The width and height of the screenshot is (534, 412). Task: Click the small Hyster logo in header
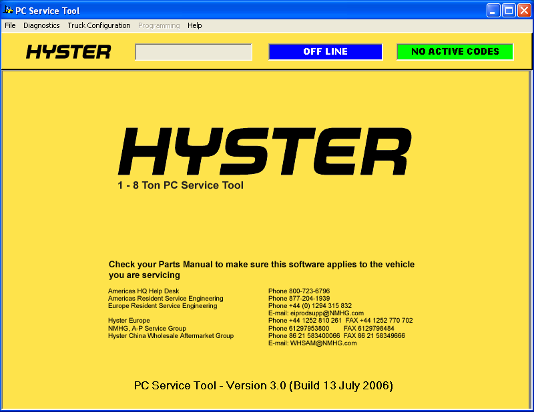click(x=69, y=52)
